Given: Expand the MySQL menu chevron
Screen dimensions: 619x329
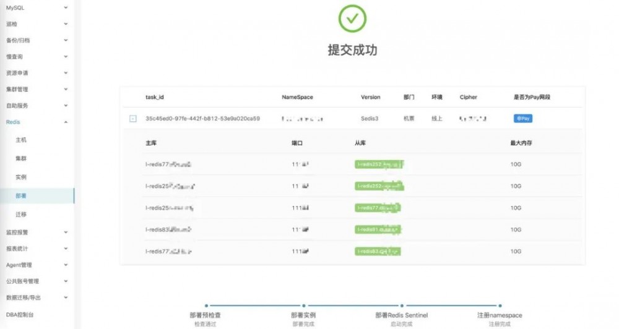Looking at the screenshot, I should click(x=66, y=7).
